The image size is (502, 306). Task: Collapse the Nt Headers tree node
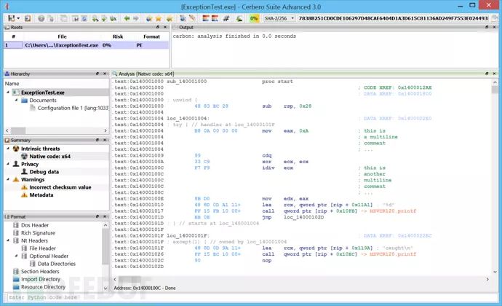pos(7,240)
